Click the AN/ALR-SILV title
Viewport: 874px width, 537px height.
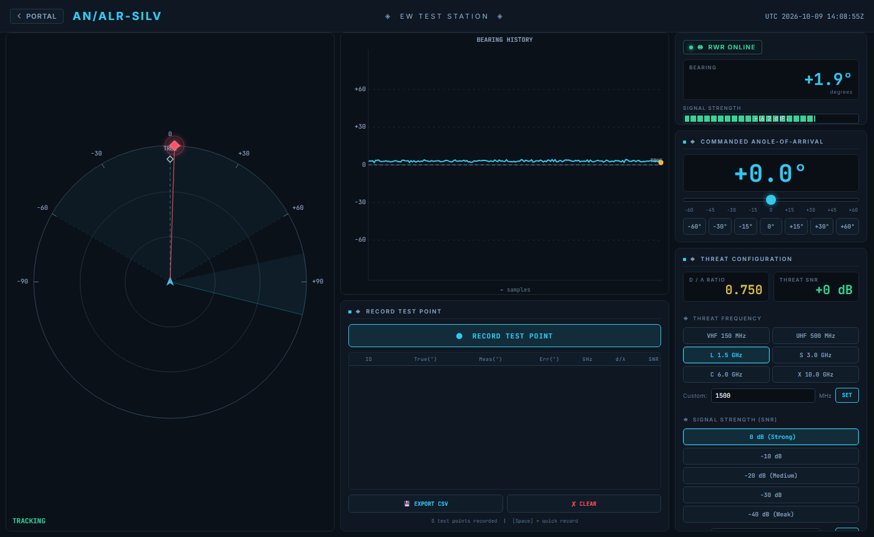coord(117,16)
